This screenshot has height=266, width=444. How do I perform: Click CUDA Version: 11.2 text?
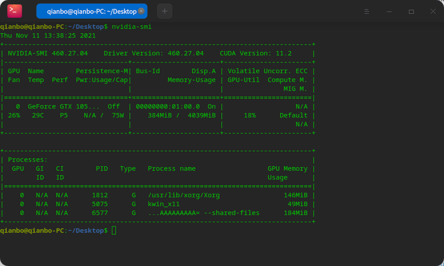point(255,53)
